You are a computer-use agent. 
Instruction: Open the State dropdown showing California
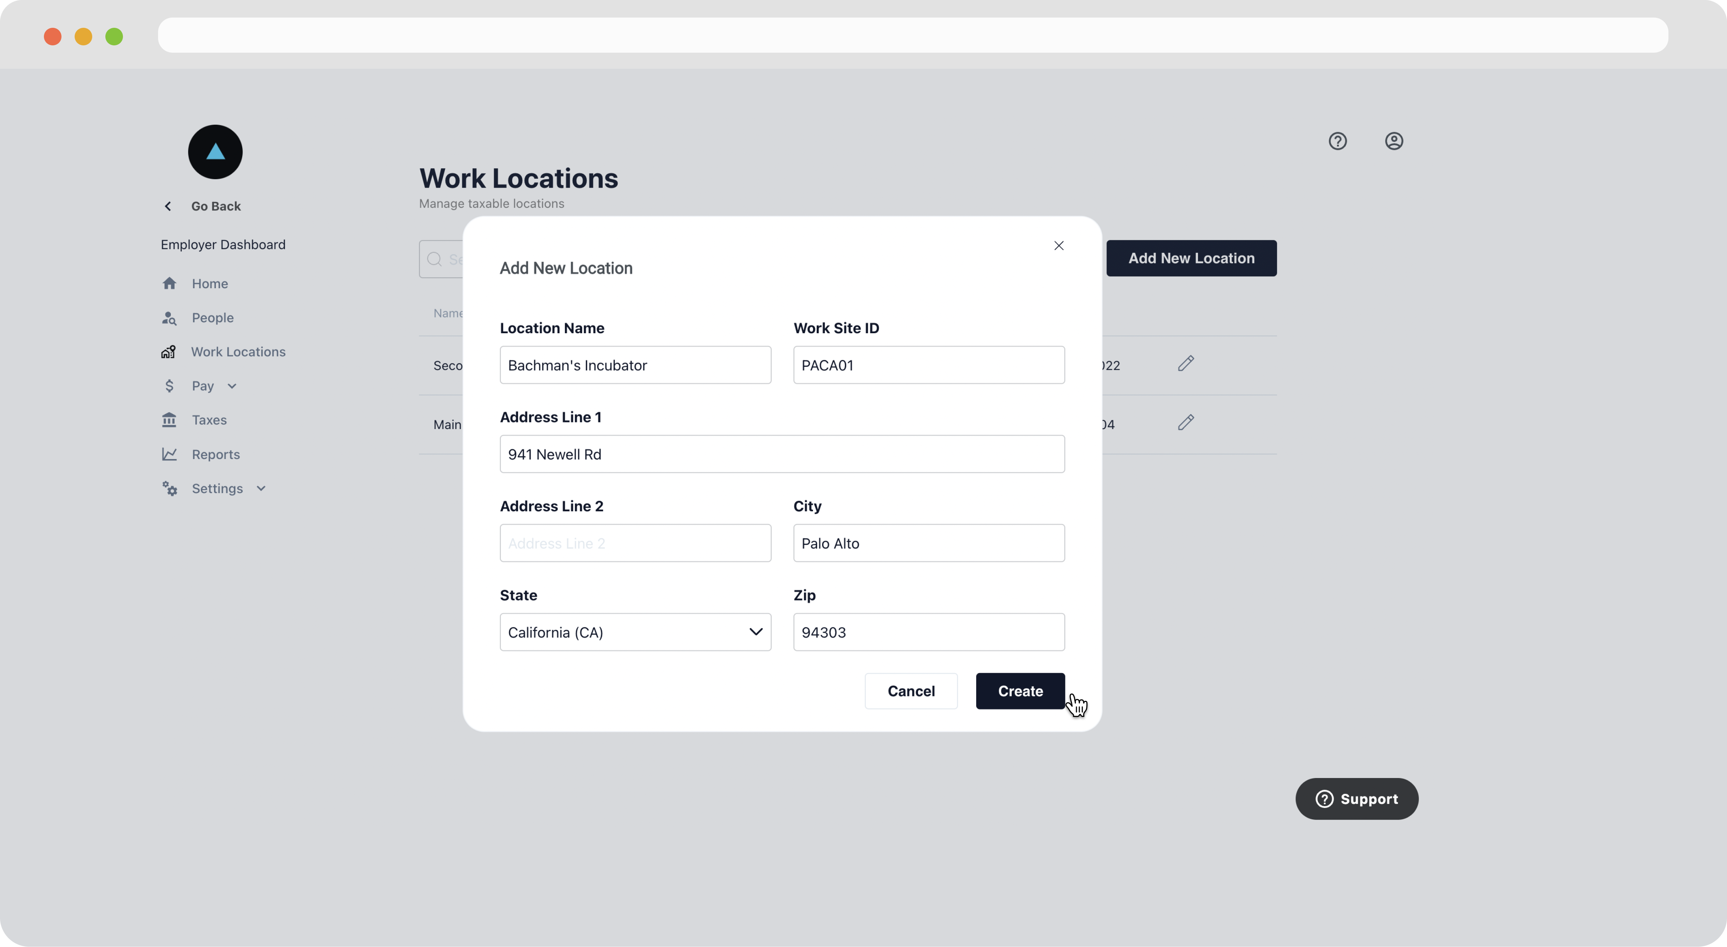(x=635, y=632)
